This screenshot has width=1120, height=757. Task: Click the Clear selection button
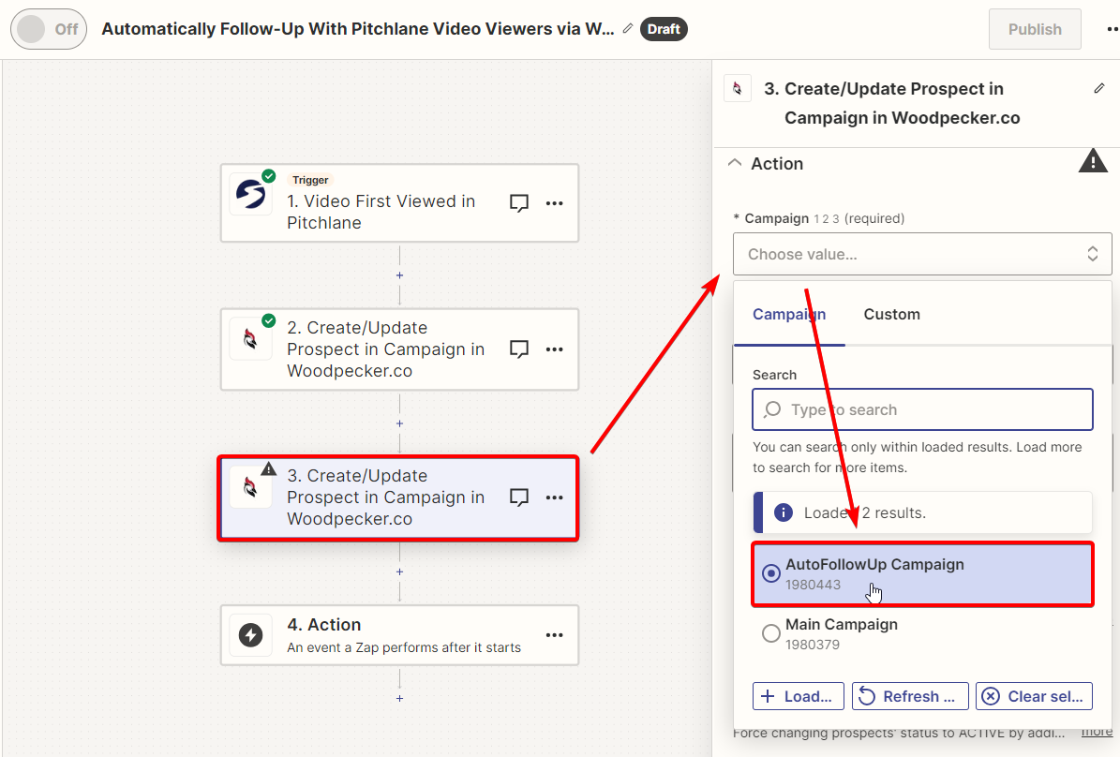(1034, 696)
